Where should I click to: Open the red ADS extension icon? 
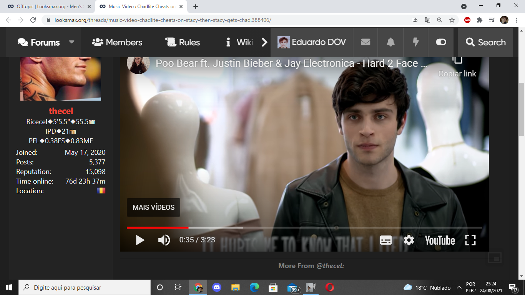pos(467,20)
